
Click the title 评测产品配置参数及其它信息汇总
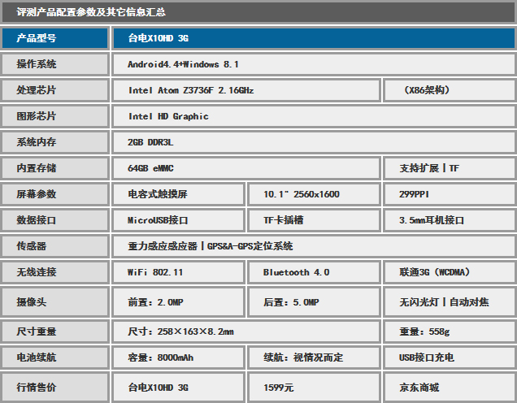tap(91, 12)
